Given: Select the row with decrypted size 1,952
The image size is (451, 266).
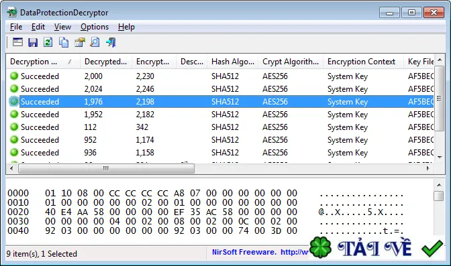Looking at the screenshot, I should click(220, 115).
